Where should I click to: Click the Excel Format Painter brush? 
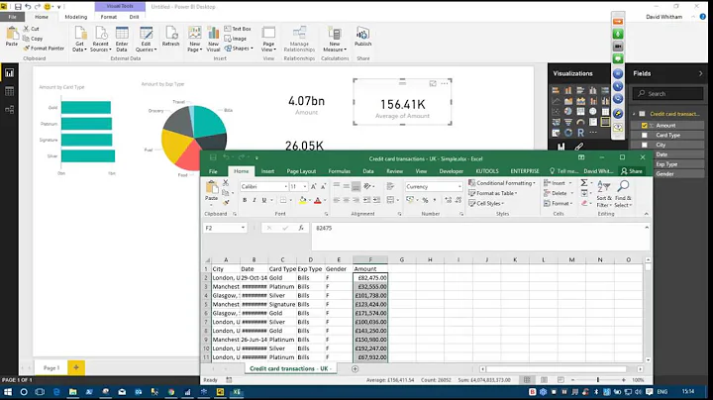pos(226,203)
